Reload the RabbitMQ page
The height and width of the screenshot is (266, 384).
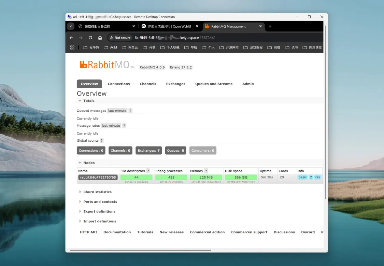(90, 38)
